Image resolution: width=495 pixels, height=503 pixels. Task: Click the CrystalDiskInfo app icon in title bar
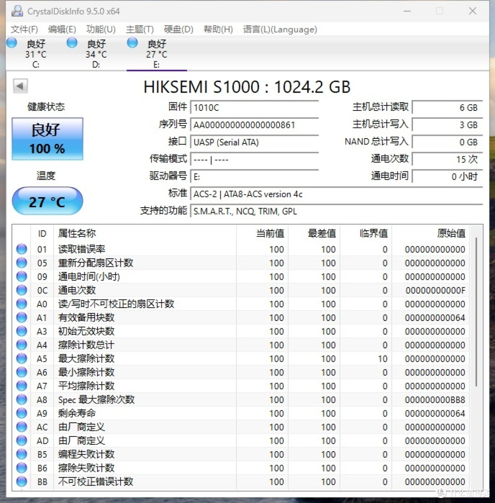click(x=17, y=11)
